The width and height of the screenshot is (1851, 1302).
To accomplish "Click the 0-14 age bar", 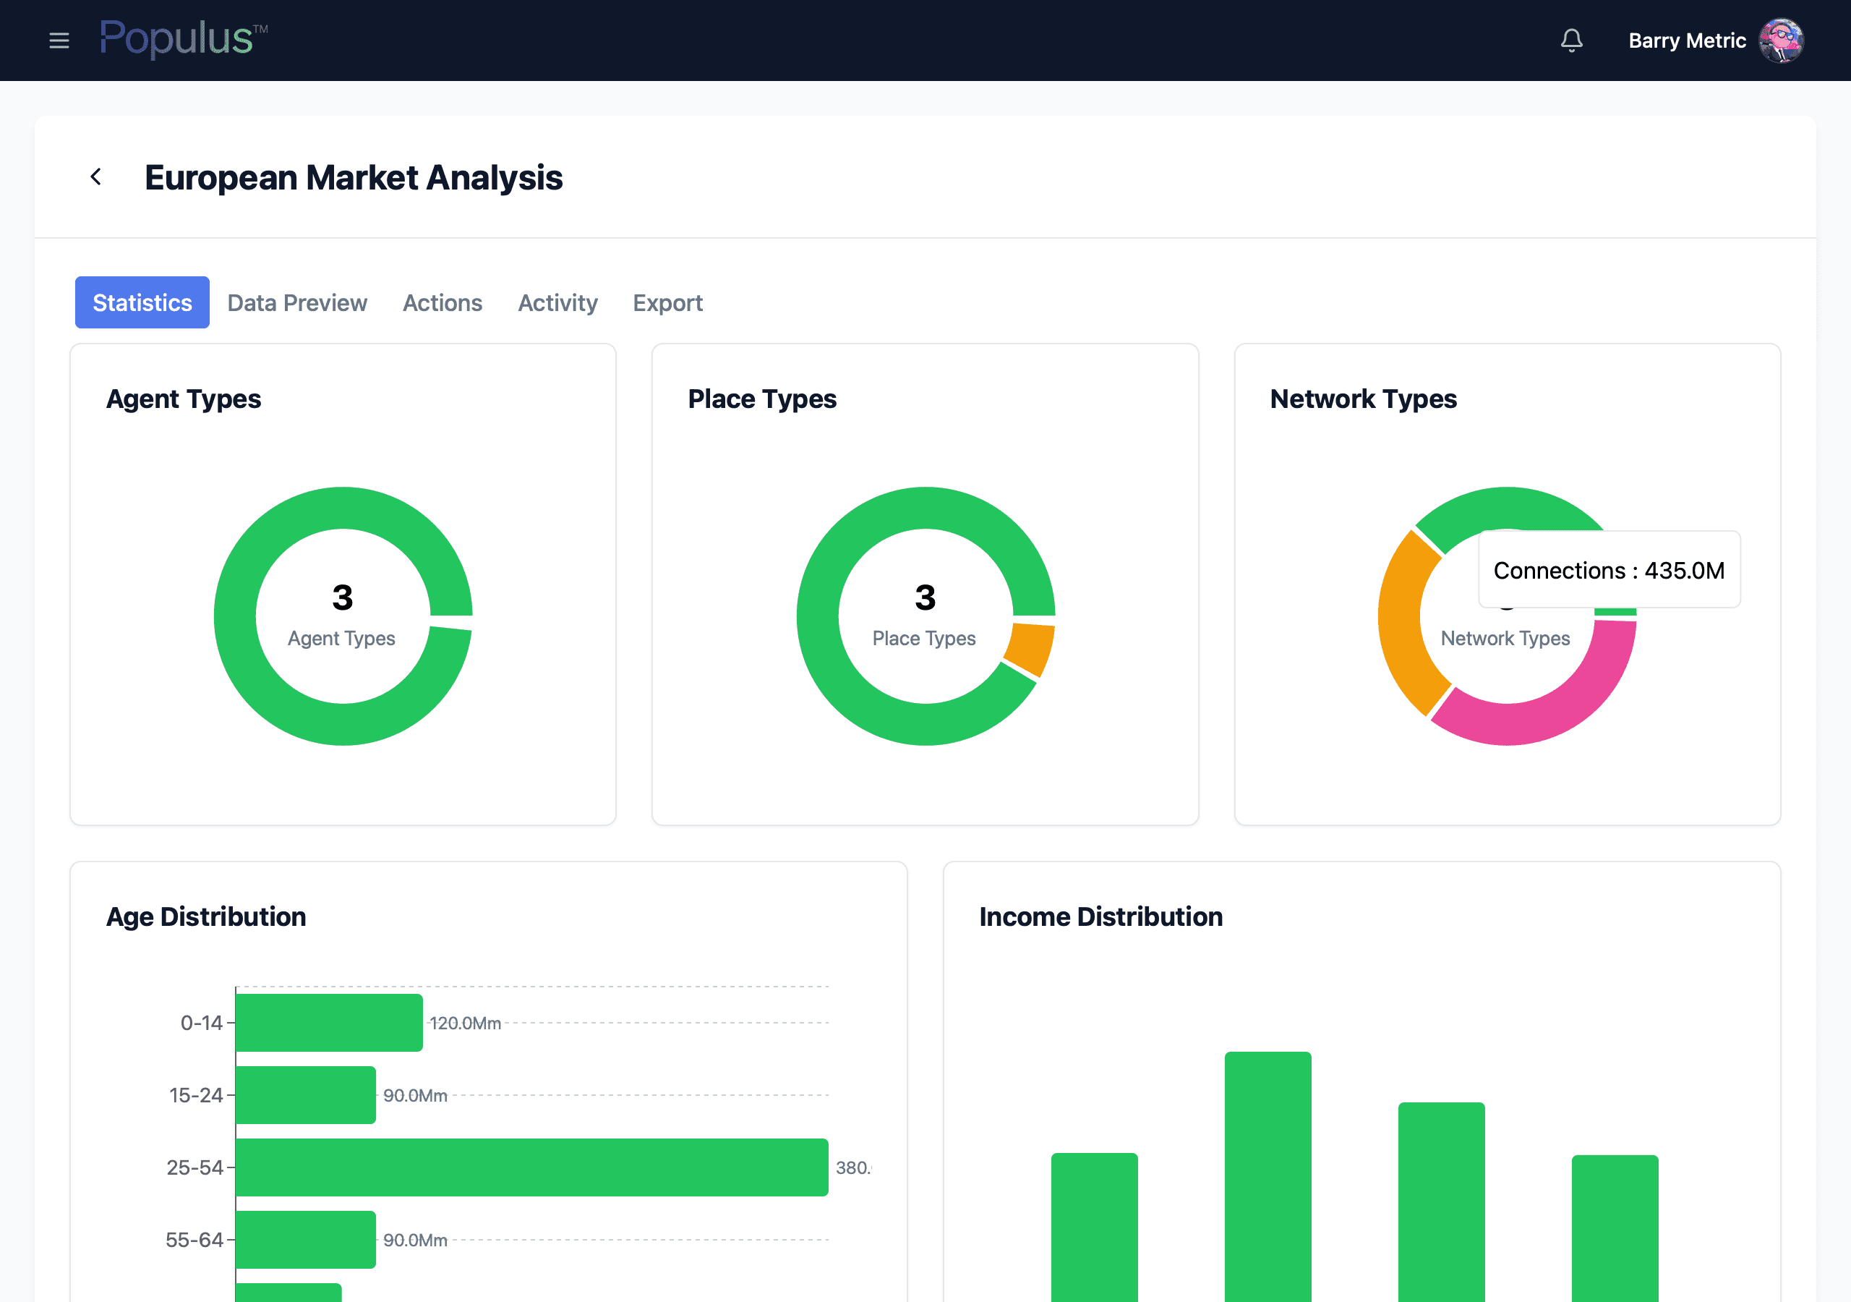I will pos(329,1022).
